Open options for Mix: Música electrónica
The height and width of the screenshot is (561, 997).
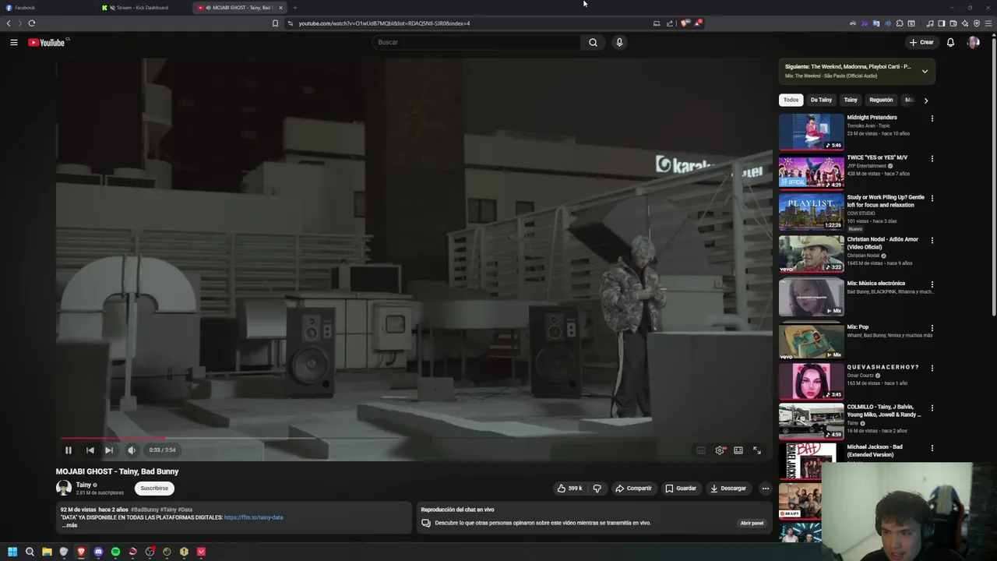pyautogui.click(x=932, y=284)
